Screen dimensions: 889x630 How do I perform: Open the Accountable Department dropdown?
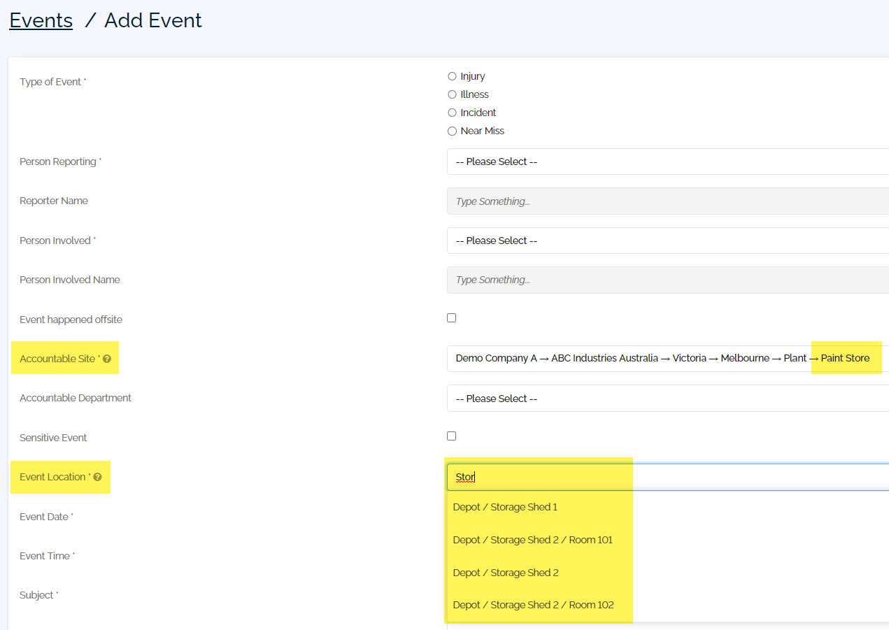664,398
